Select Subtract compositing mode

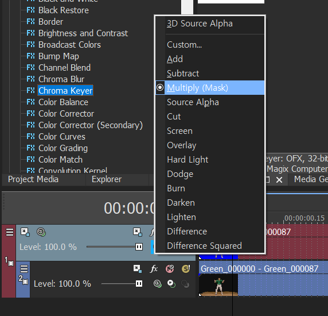(x=210, y=74)
